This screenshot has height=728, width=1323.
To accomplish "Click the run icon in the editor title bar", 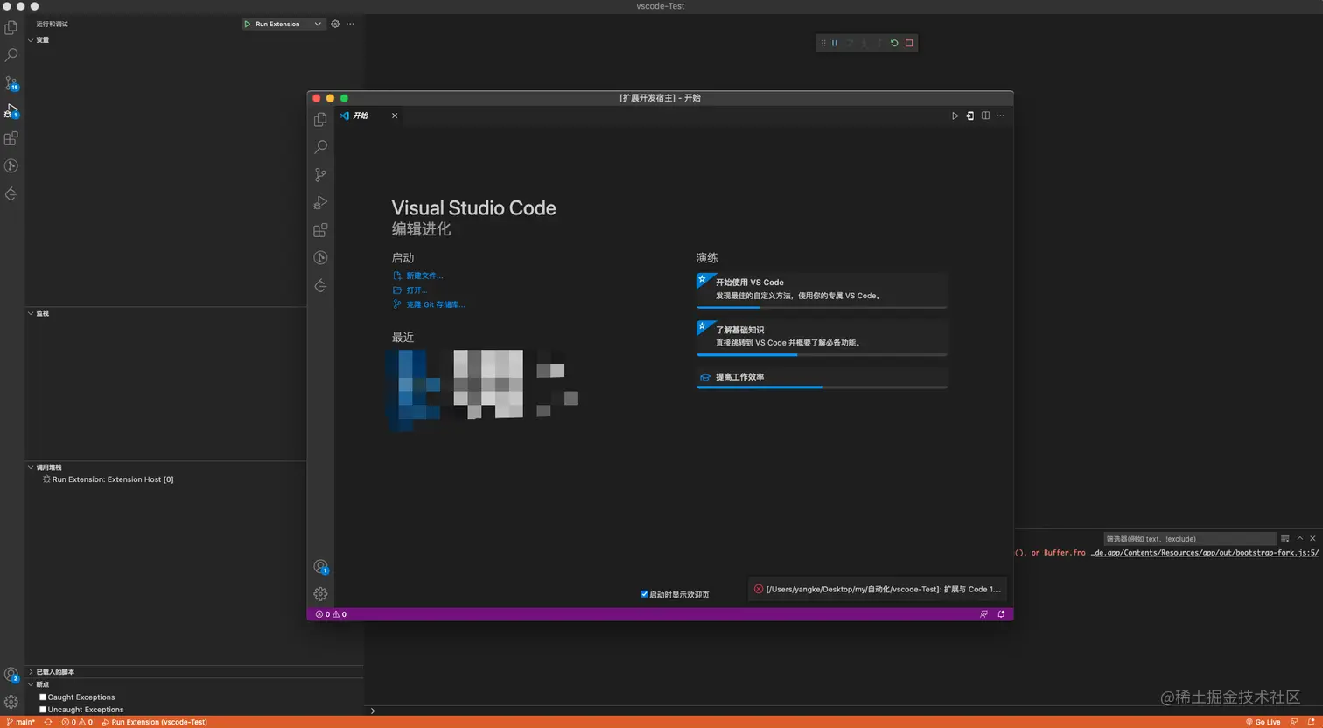I will pos(955,115).
